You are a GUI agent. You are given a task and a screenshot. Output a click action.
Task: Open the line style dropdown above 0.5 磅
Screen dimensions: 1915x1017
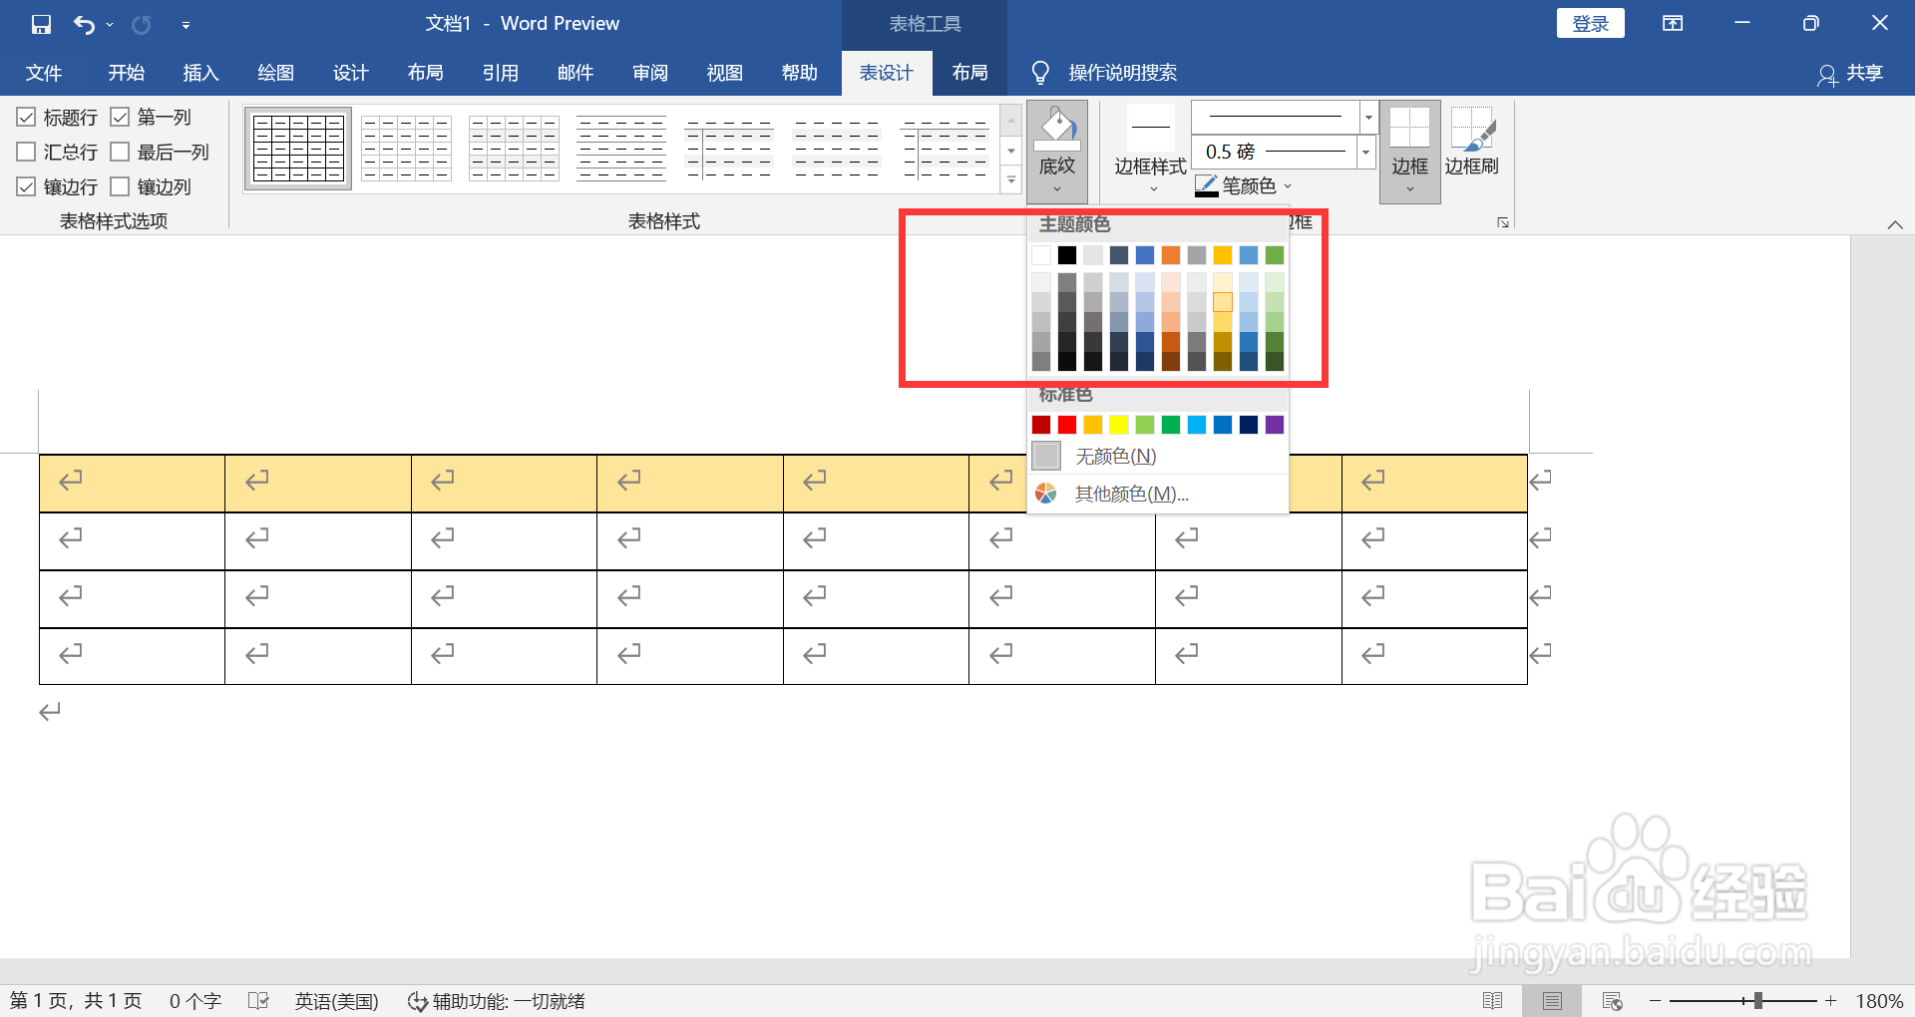[x=1368, y=118]
